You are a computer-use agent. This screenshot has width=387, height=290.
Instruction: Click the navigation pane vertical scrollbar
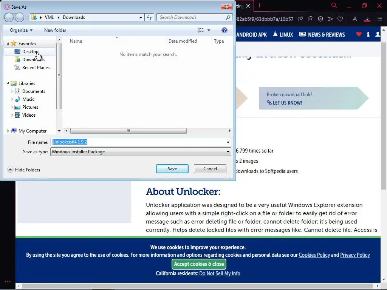point(59,76)
